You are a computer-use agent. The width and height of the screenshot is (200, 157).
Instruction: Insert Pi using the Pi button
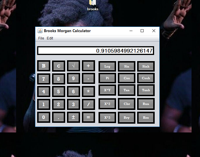click(x=107, y=78)
